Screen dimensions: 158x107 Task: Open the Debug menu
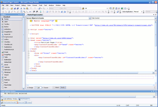coord(23,5)
